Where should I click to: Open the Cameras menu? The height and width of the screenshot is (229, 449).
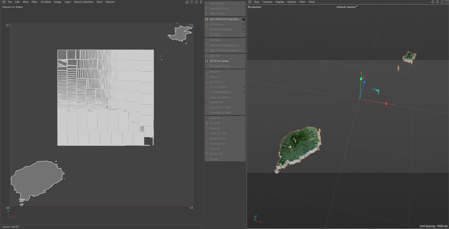(x=268, y=2)
